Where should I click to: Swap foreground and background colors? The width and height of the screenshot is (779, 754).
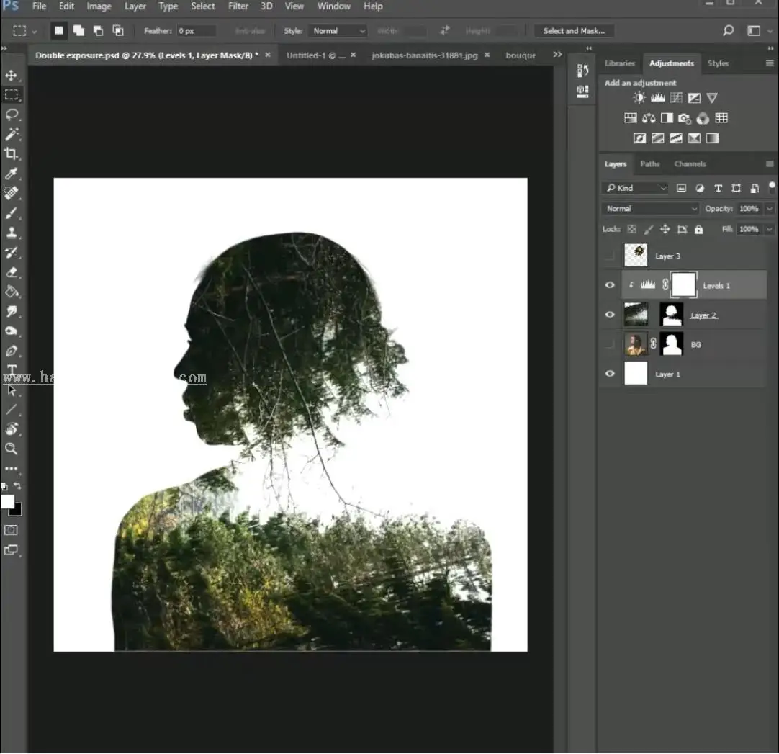click(17, 485)
